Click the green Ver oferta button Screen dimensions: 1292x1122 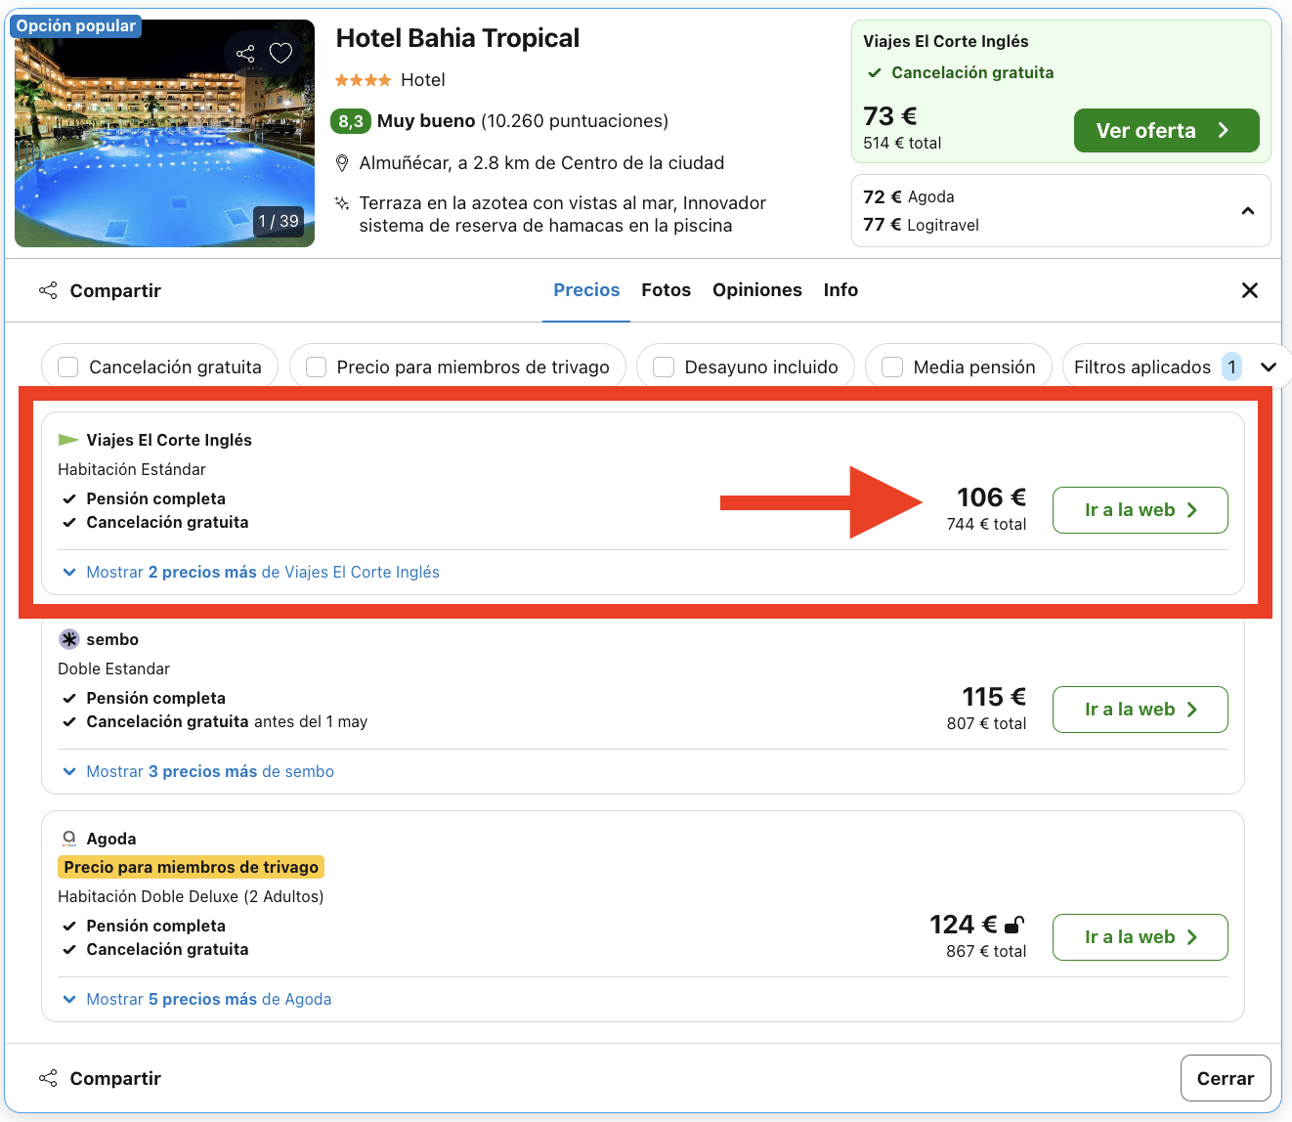[x=1166, y=130]
